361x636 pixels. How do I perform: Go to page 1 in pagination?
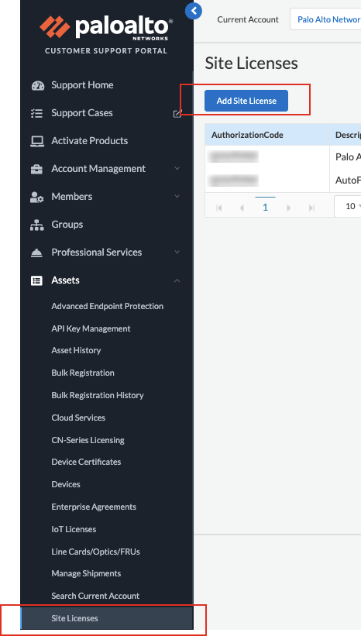click(x=265, y=208)
